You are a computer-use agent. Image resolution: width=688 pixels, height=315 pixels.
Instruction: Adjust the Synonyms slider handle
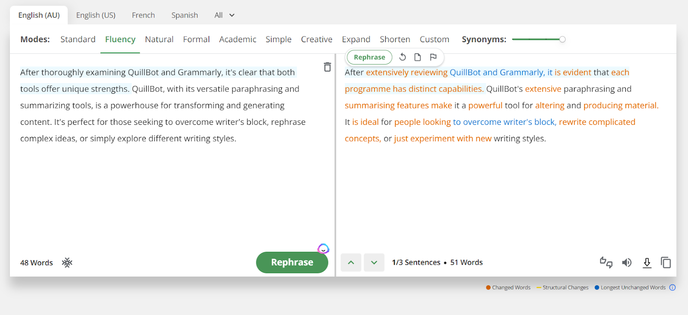point(562,39)
